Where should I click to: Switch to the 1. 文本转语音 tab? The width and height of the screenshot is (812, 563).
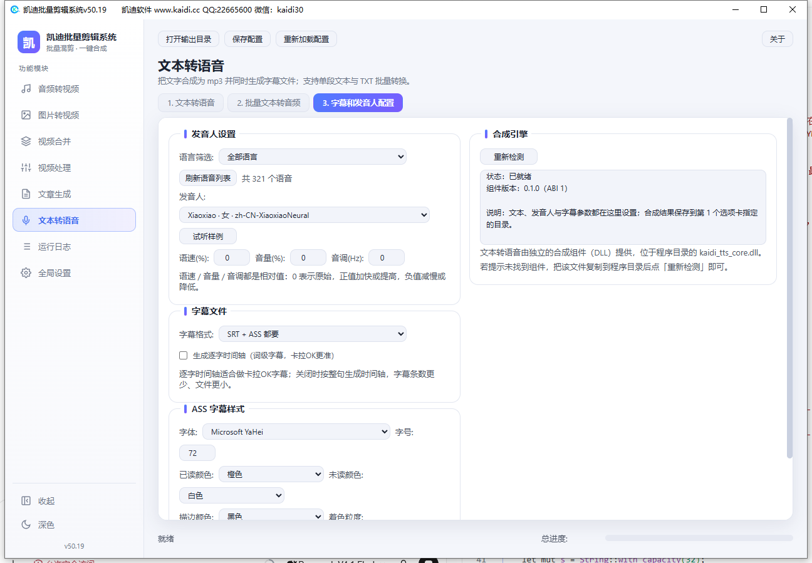[190, 103]
